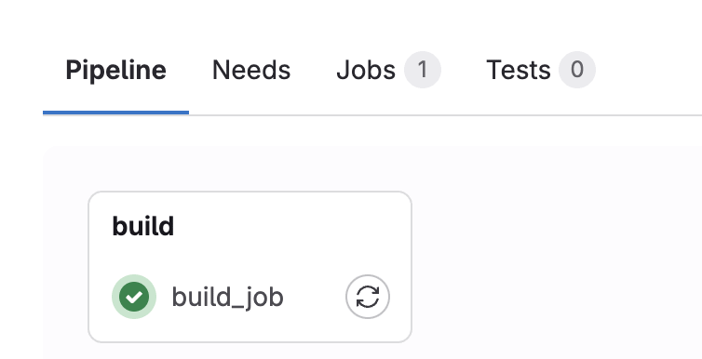Go to the Jobs tab
Screen dimensions: 702x359
click(x=388, y=70)
